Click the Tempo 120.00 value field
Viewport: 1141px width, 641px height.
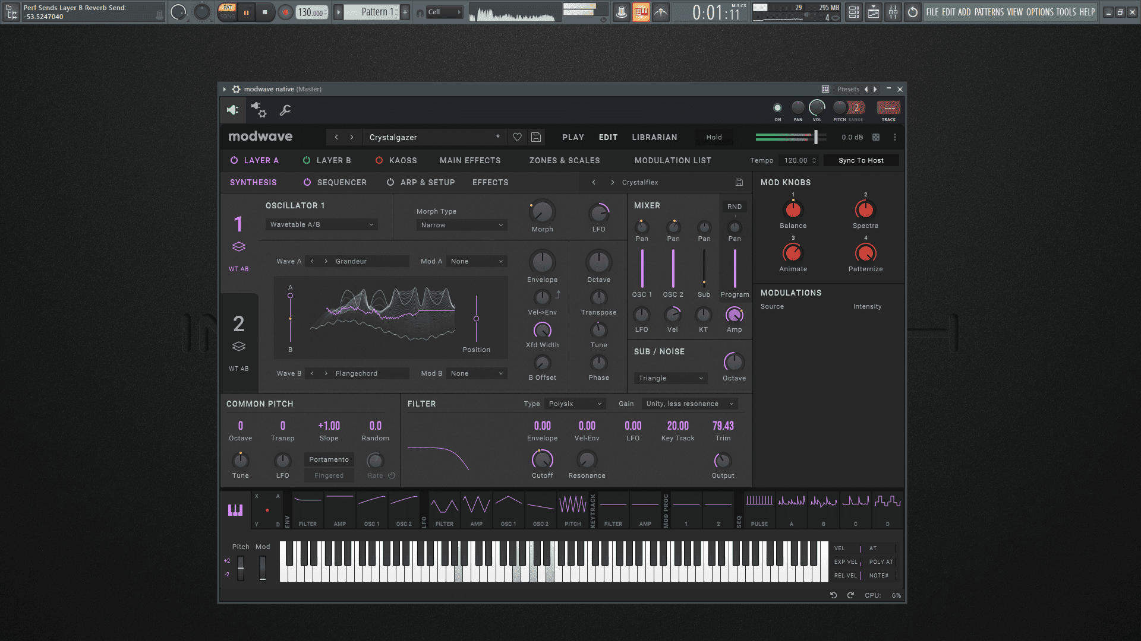coord(796,160)
